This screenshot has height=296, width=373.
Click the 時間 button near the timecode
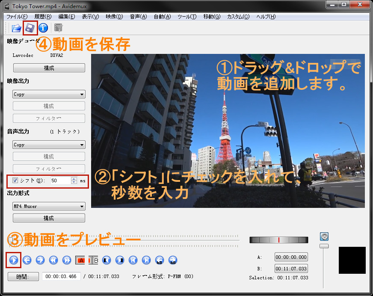[x=23, y=276]
